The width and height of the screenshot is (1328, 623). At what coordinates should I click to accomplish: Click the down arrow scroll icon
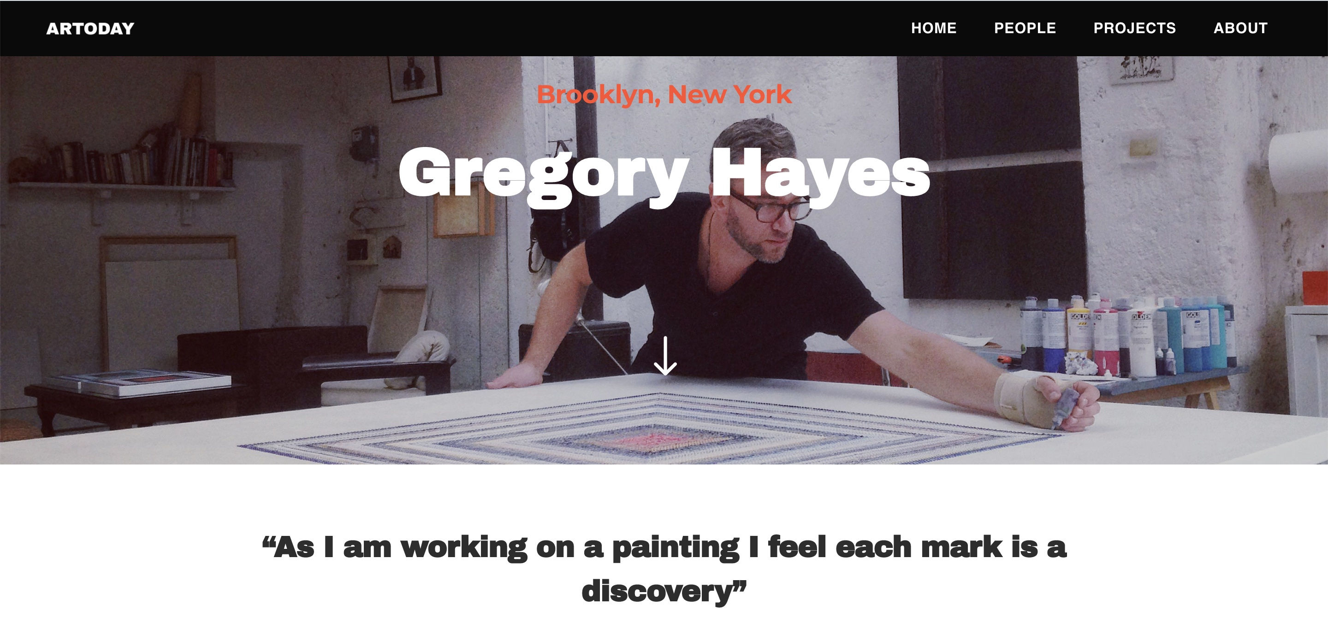[x=665, y=356]
